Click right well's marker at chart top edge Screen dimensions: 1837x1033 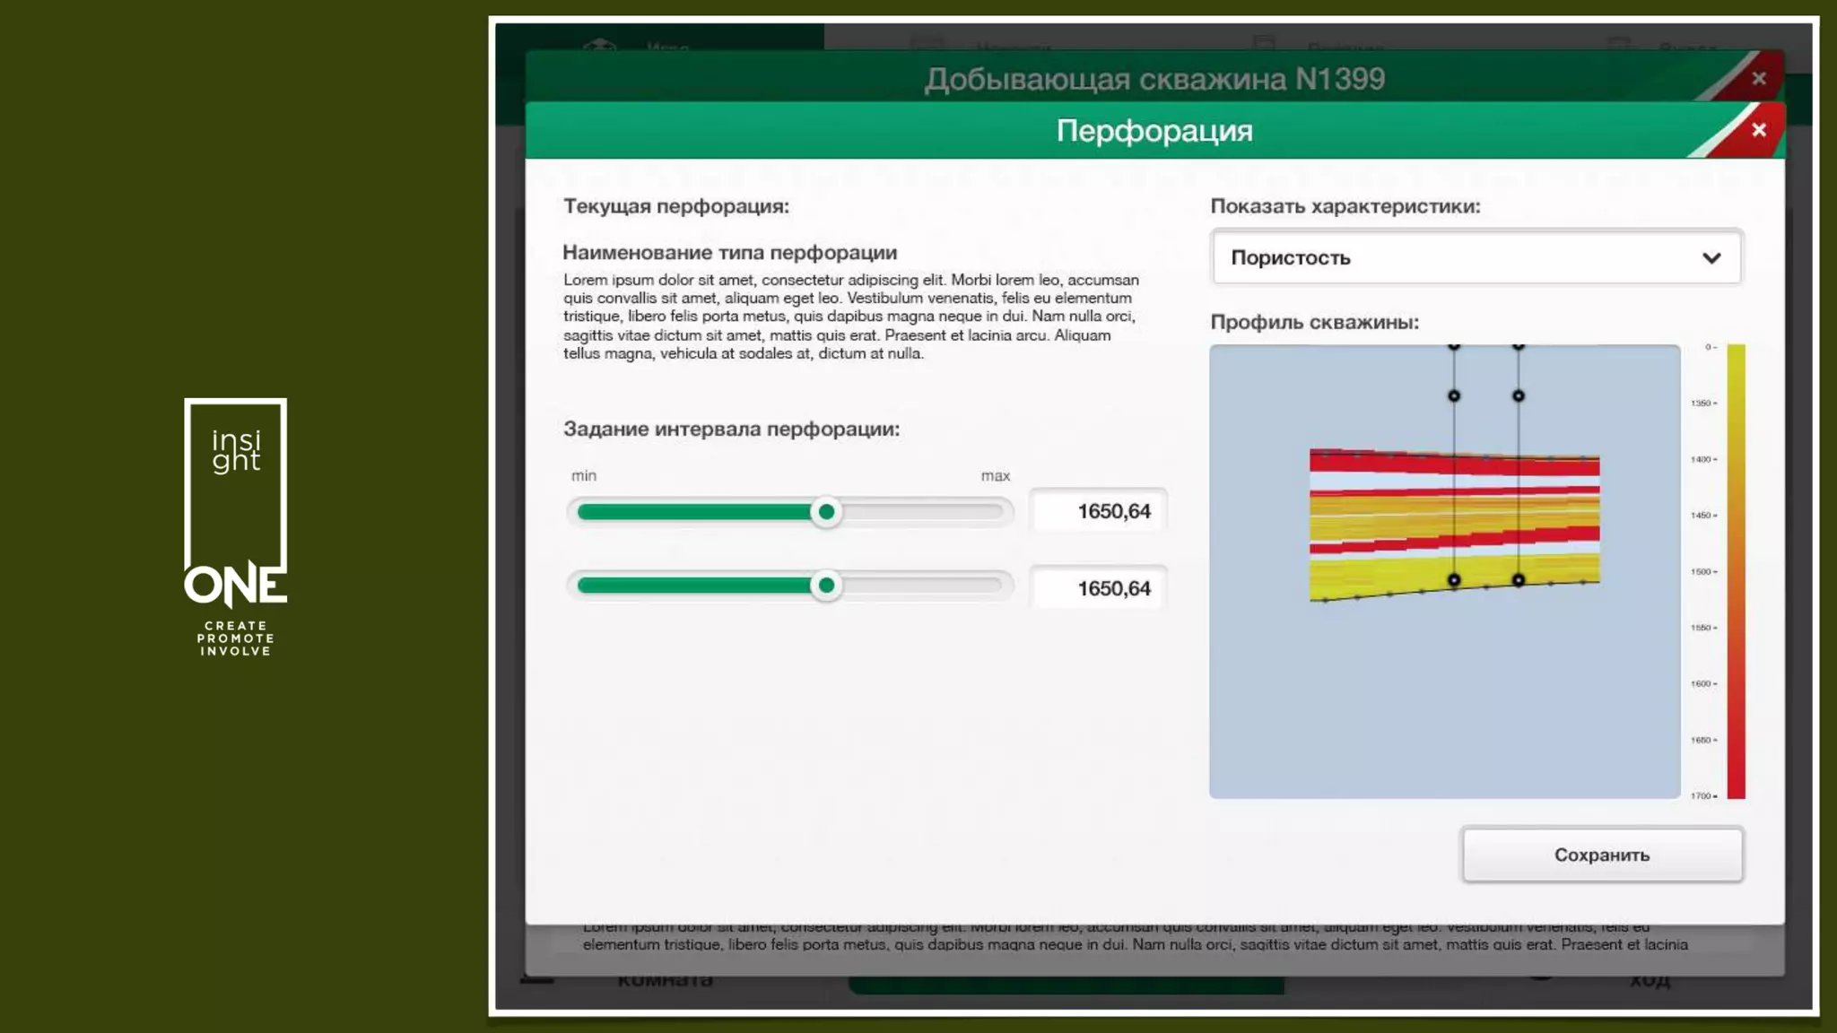[1519, 346]
